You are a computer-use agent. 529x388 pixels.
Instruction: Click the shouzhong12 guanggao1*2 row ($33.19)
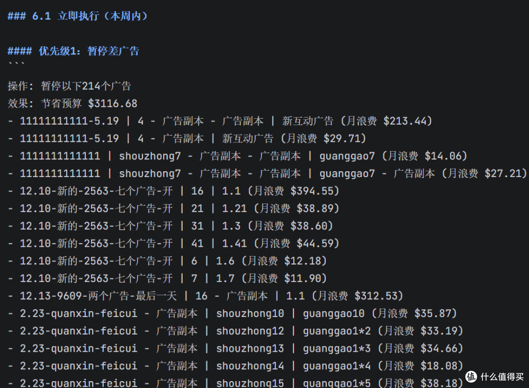click(x=236, y=331)
